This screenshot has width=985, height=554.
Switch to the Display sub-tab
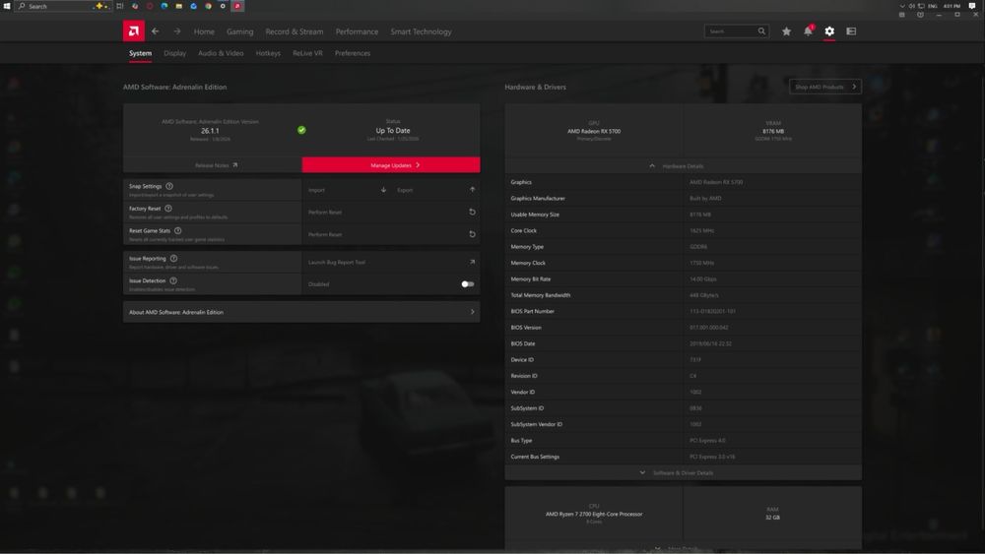click(x=174, y=53)
